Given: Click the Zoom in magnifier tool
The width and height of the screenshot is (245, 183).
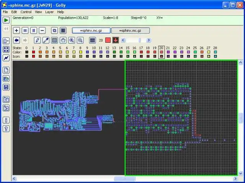Looking at the screenshot, I should tap(72, 40).
